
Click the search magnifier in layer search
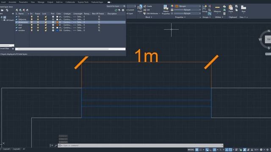click(124, 6)
